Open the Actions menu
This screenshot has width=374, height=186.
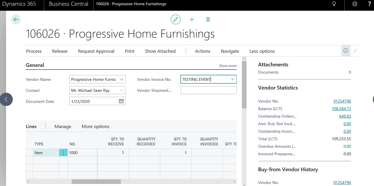tap(202, 51)
